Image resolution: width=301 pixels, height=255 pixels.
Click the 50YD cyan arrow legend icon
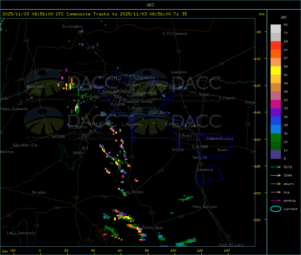coord(276,167)
